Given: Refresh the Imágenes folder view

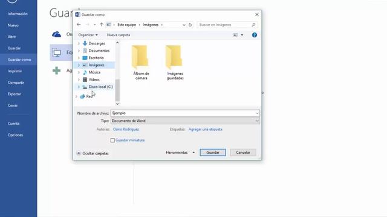Looking at the screenshot, I should pyautogui.click(x=190, y=25).
